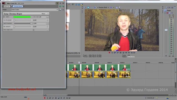Click Play From Start under the preview
The image size is (177, 100).
coord(115,52)
